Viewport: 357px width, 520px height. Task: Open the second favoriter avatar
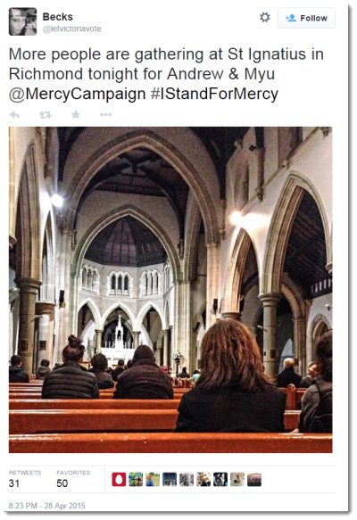pos(136,480)
